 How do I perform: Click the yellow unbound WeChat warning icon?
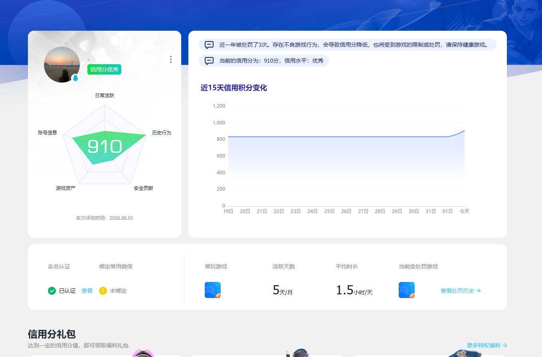tap(103, 291)
